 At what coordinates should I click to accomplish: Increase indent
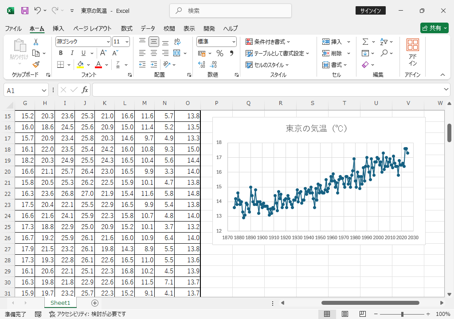[x=154, y=65]
